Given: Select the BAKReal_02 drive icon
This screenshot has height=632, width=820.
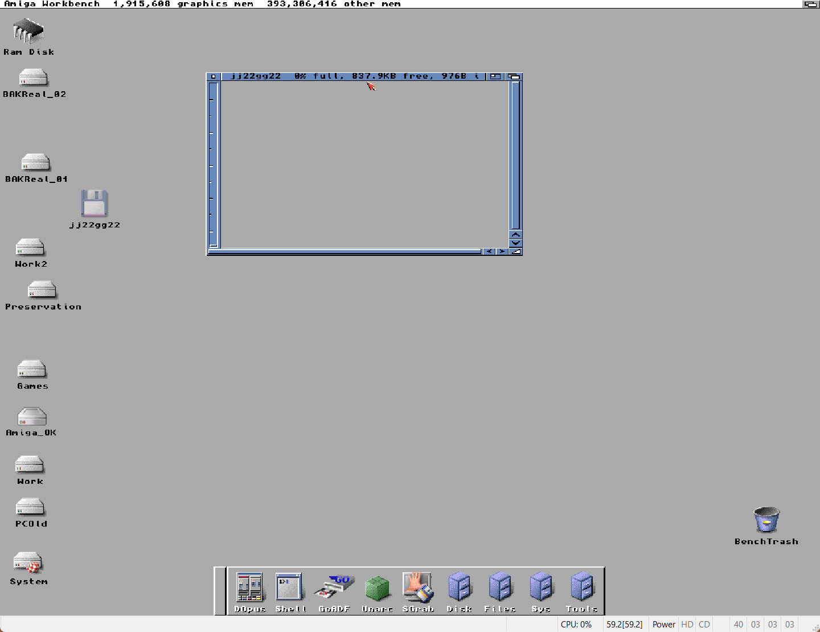Looking at the screenshot, I should point(33,77).
